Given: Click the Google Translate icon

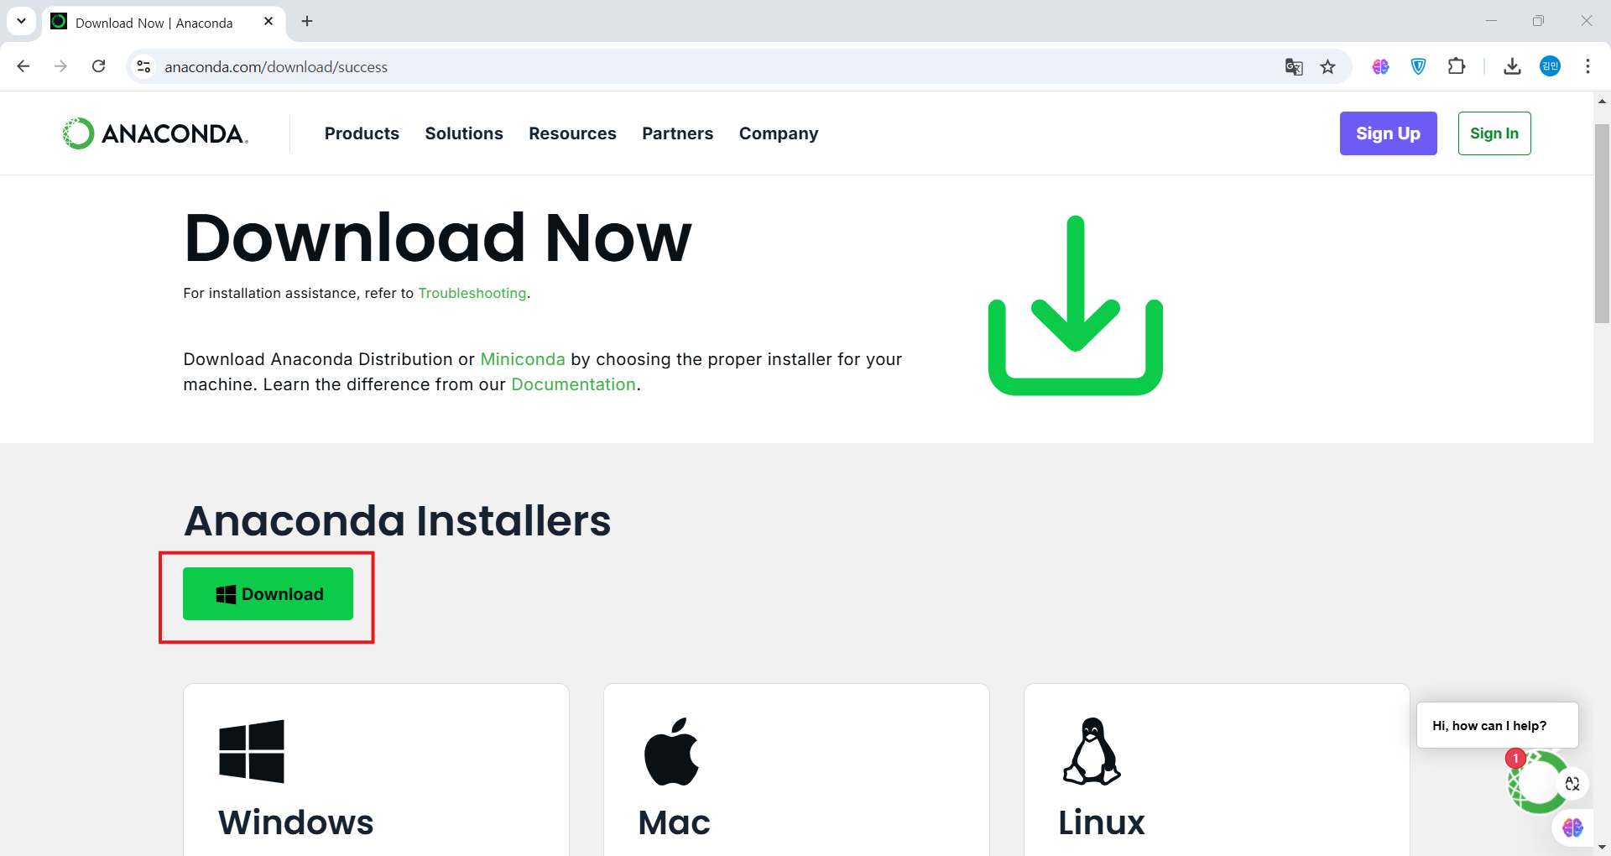Looking at the screenshot, I should (1294, 66).
